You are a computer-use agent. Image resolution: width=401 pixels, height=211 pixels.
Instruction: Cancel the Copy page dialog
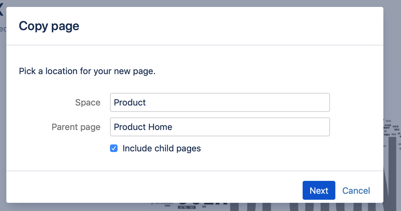tap(356, 191)
